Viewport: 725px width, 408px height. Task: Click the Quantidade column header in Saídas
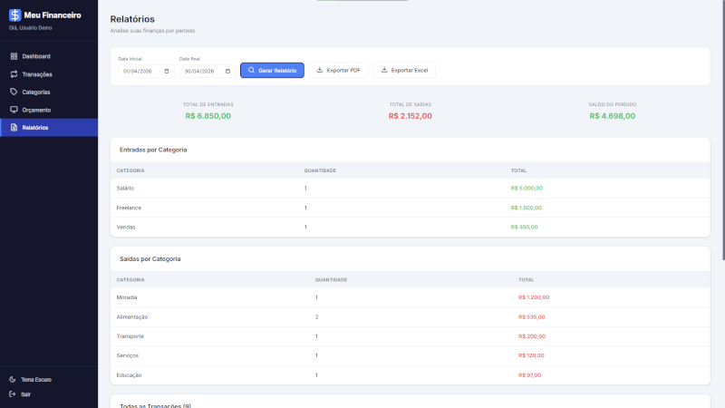click(x=331, y=279)
